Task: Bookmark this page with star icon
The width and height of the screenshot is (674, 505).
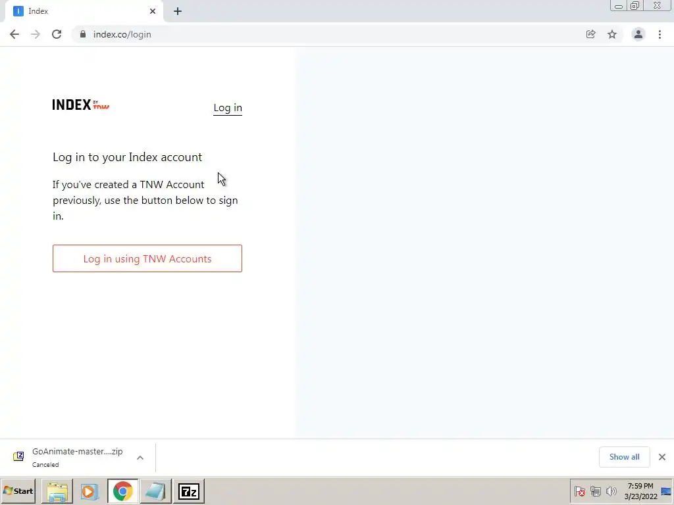Action: coord(612,34)
